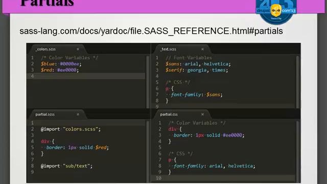Open the _colors.scss tab
This screenshot has height=184, width=327.
45,49
